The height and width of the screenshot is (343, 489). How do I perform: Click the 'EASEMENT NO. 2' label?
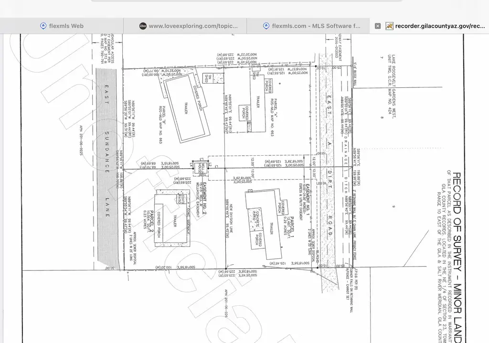[x=204, y=199]
